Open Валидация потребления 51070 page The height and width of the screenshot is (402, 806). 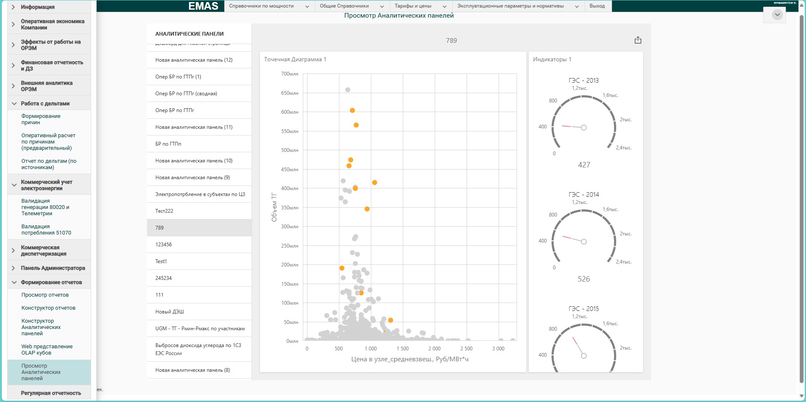click(46, 230)
